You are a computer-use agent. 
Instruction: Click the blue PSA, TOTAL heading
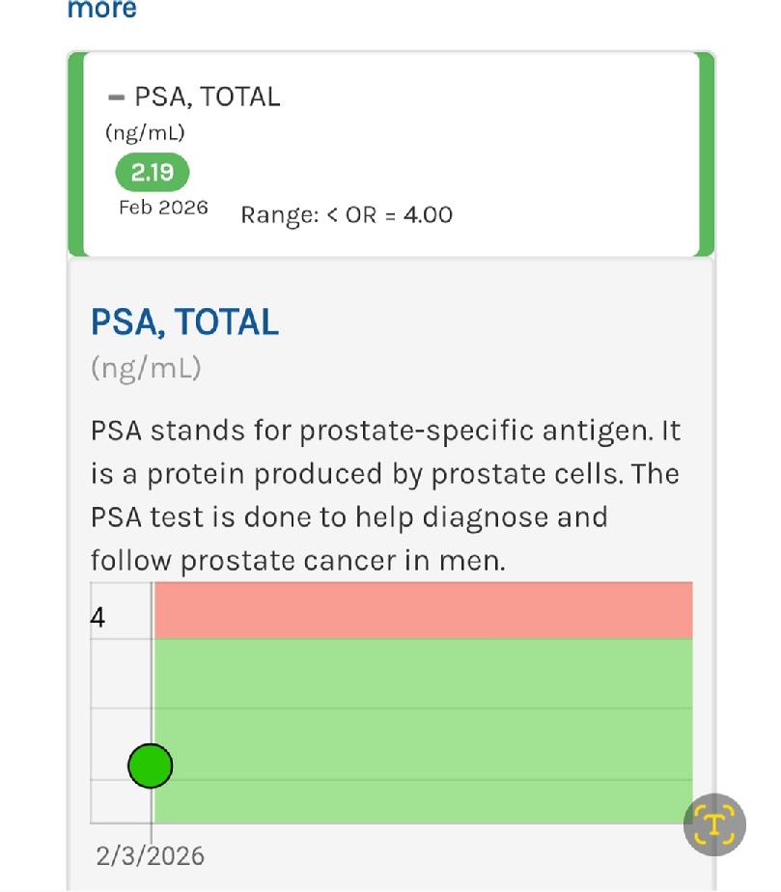coord(184,322)
